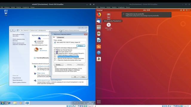The image size is (191, 107).
Task: Confirm the dialog with OK
Action: tap(75, 77)
